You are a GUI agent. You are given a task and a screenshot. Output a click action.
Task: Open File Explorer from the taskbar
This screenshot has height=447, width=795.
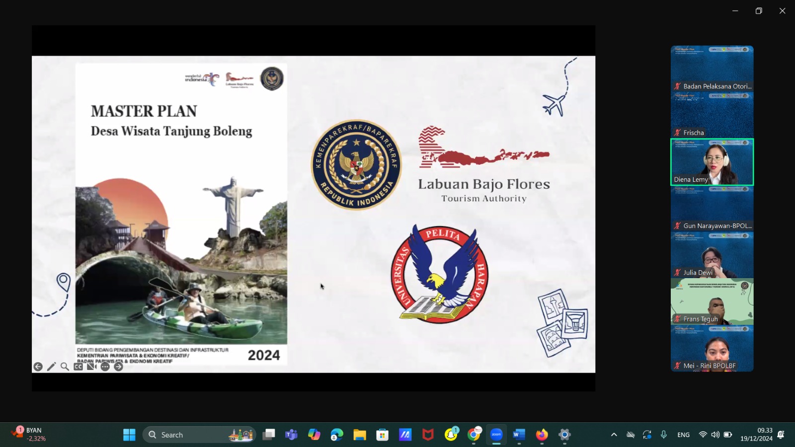(360, 435)
